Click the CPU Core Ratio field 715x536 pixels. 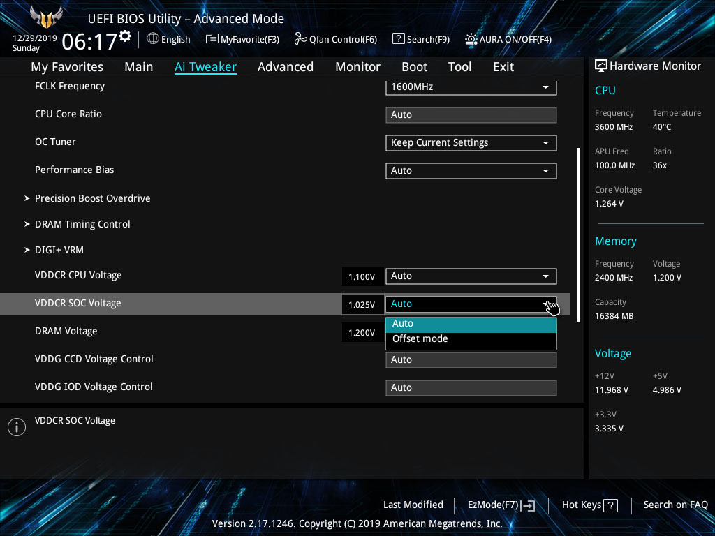click(471, 115)
